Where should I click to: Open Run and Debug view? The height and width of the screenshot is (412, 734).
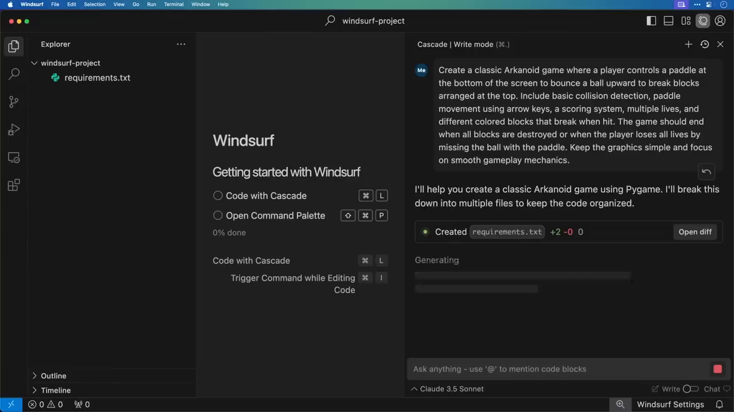(x=14, y=130)
